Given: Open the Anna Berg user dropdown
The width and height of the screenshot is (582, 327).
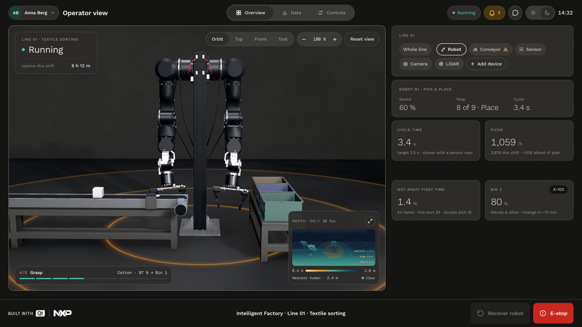Looking at the screenshot, I should tap(34, 13).
